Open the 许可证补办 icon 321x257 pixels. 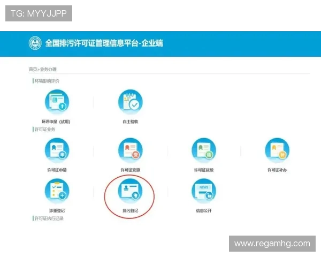[x=277, y=150]
